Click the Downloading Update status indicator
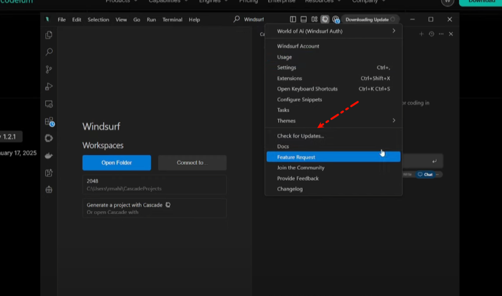 tap(370, 20)
